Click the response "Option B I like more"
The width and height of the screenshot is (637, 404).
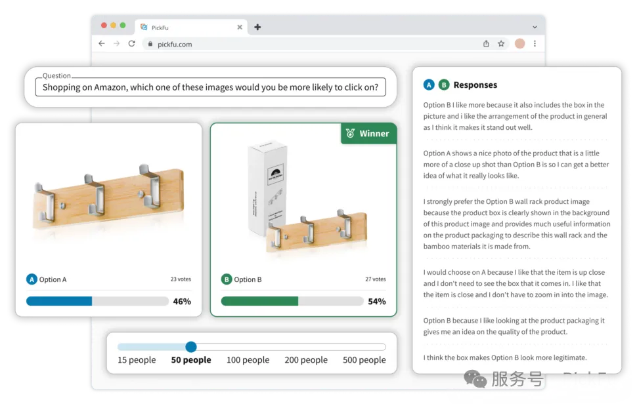(515, 116)
